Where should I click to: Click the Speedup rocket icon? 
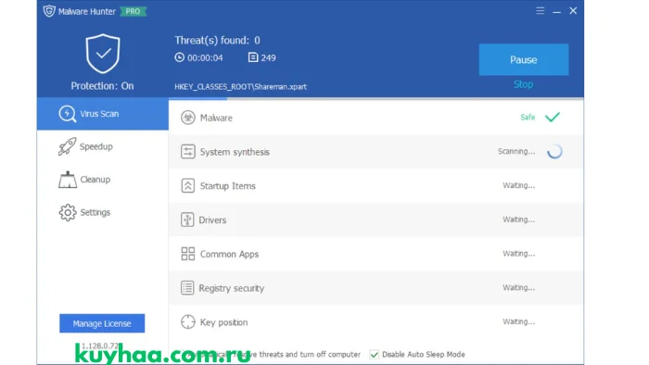pos(67,146)
